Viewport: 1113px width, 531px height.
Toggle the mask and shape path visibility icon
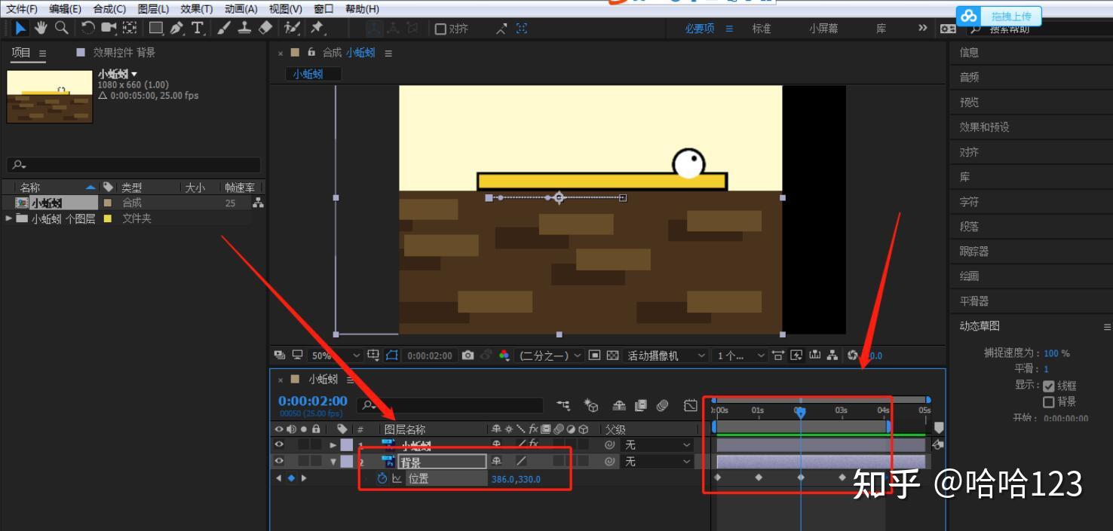tap(392, 356)
